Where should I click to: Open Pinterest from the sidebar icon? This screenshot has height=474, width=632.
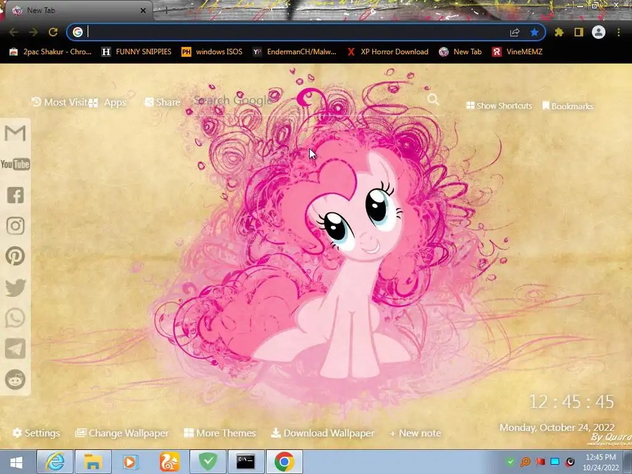click(15, 256)
